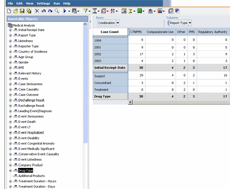Click the New analysis icon
This screenshot has height=189, width=230.
(9, 11)
